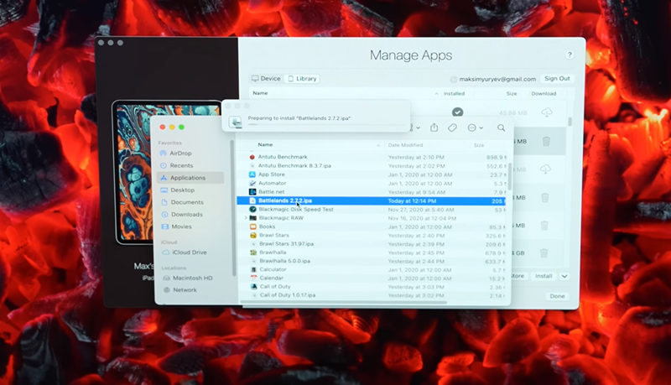Click the installed checkmark in first app row
The image size is (671, 385).
pyautogui.click(x=457, y=112)
